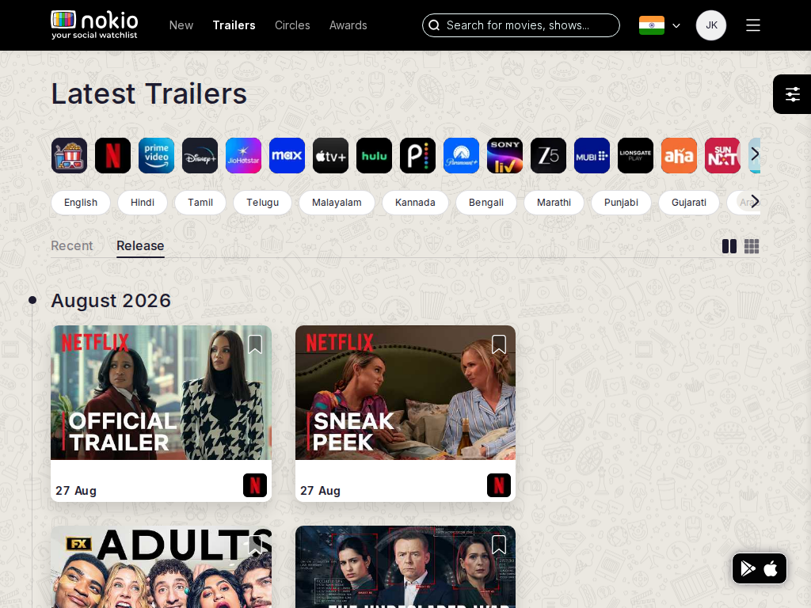Click the August 2026 timeline marker dot
Image resolution: width=811 pixels, height=608 pixels.
pyautogui.click(x=32, y=300)
